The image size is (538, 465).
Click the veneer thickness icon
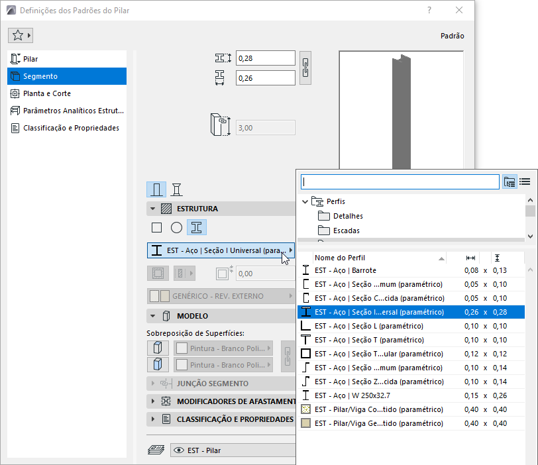click(225, 273)
